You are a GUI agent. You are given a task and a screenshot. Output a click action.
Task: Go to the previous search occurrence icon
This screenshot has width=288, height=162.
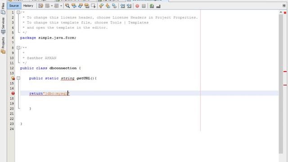pyautogui.click(x=74, y=6)
